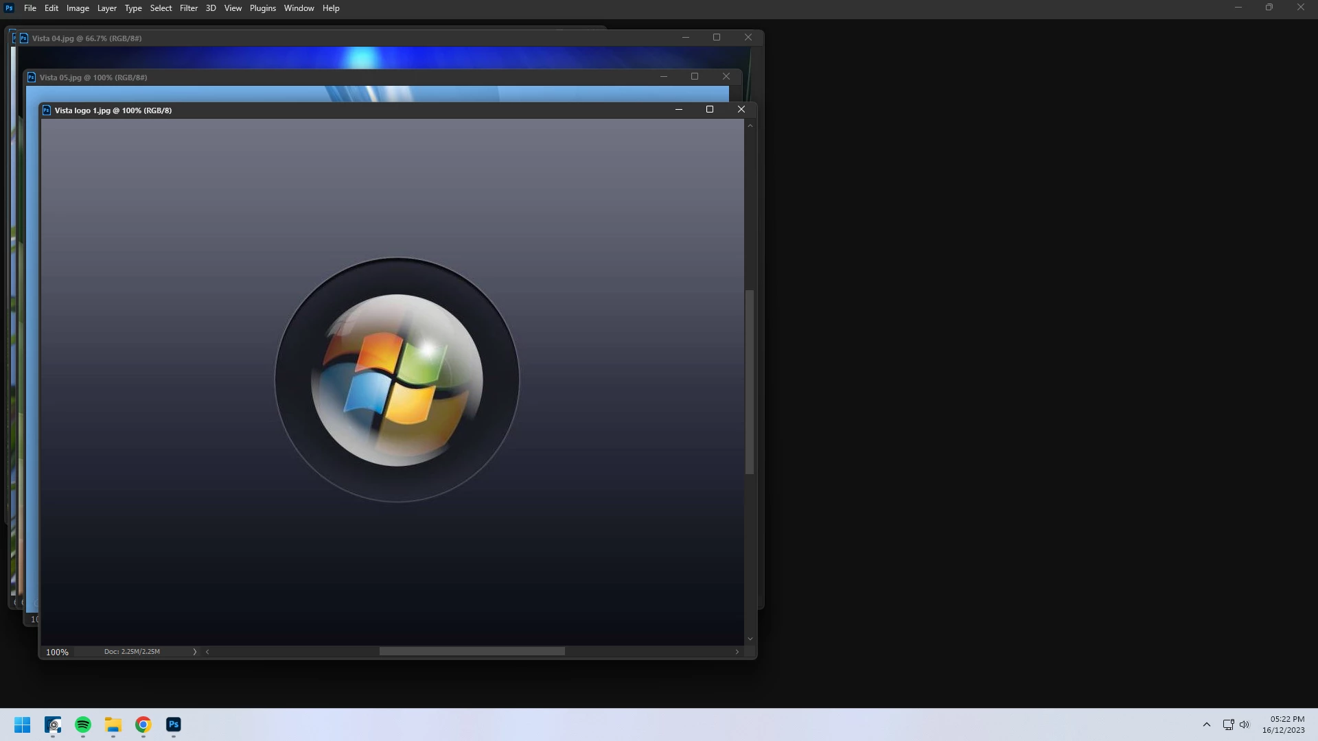This screenshot has height=741, width=1318.
Task: Open Photoshop from the Windows taskbar
Action: (174, 725)
